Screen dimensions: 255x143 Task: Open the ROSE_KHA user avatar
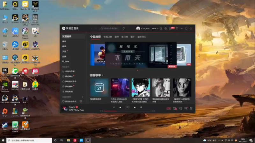138,29
